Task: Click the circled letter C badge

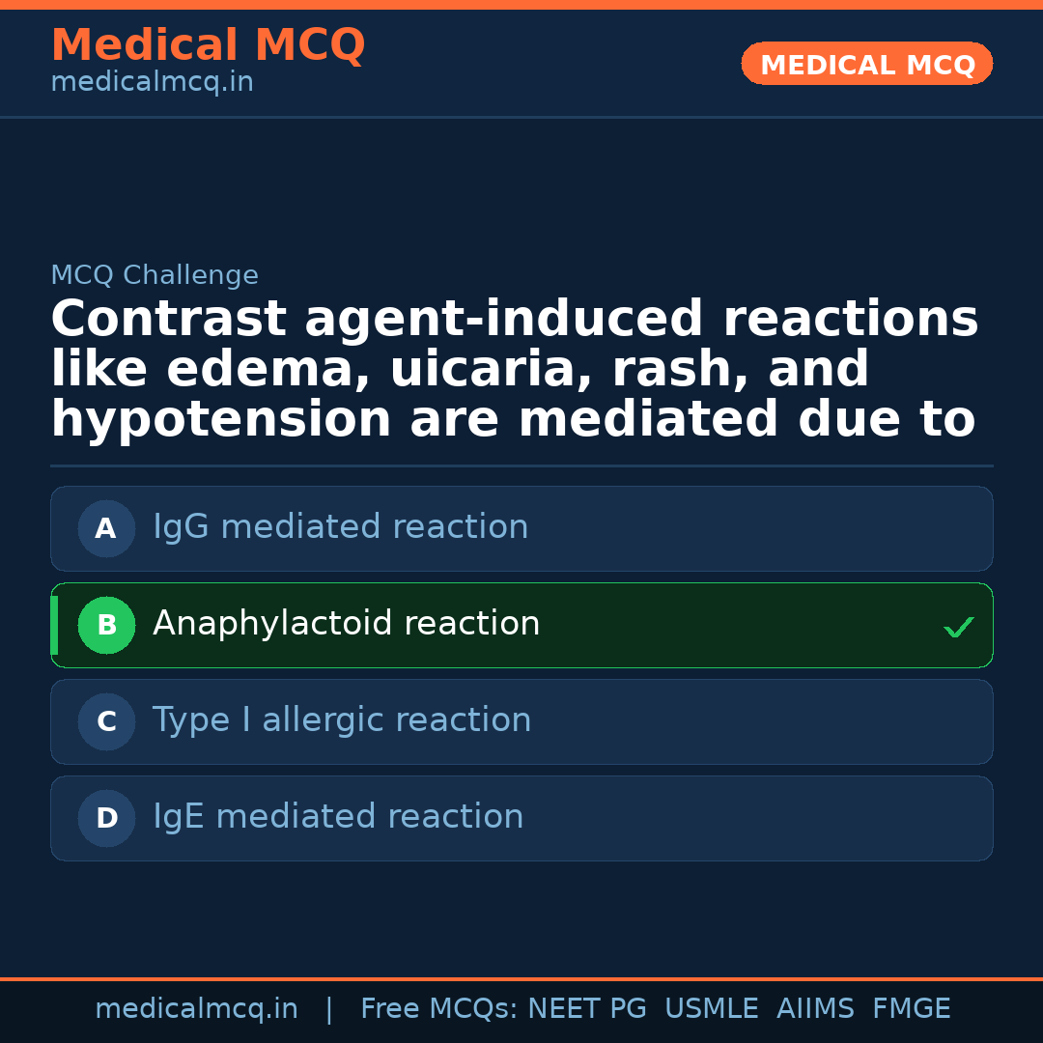Action: click(106, 721)
